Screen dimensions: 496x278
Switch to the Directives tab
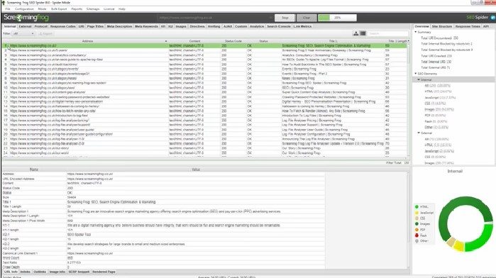coord(197,26)
